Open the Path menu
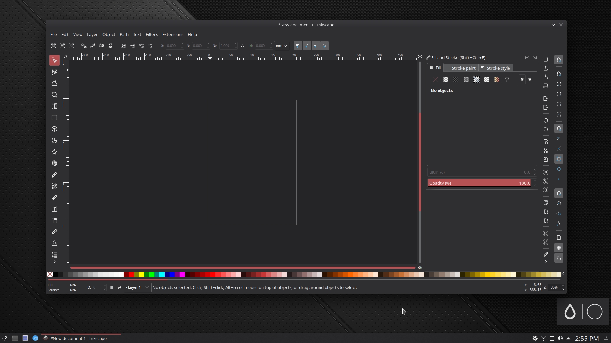The width and height of the screenshot is (611, 343). 124,35
